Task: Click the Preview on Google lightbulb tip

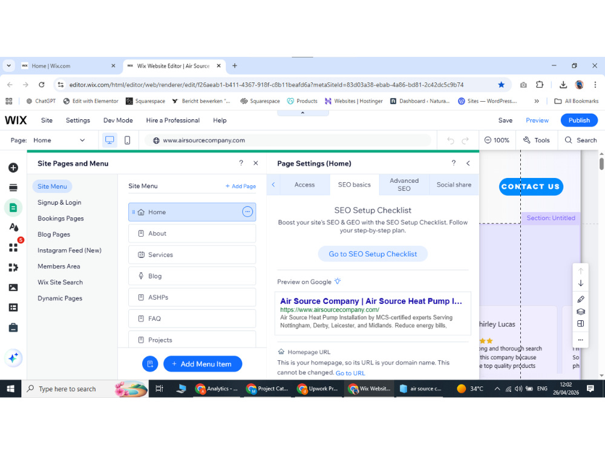Action: click(x=338, y=281)
